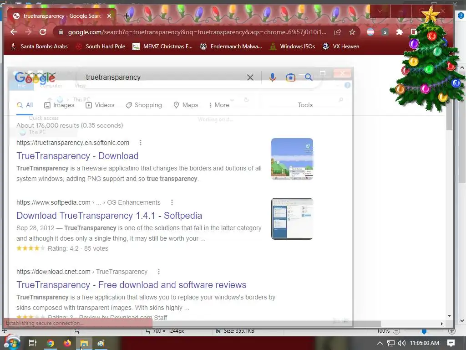Click the horizontal scrollbar right arrow
Image resolution: width=466 pixels, height=350 pixels.
click(x=441, y=324)
